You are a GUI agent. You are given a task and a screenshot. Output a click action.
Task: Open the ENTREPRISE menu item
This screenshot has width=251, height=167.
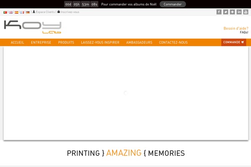[x=41, y=42]
